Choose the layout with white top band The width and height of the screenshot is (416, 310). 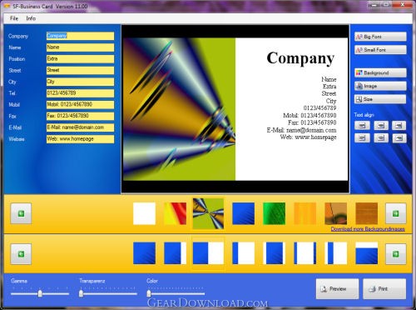(366, 253)
